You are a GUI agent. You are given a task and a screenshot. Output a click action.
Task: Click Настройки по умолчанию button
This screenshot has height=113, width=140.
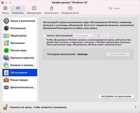tap(116, 96)
